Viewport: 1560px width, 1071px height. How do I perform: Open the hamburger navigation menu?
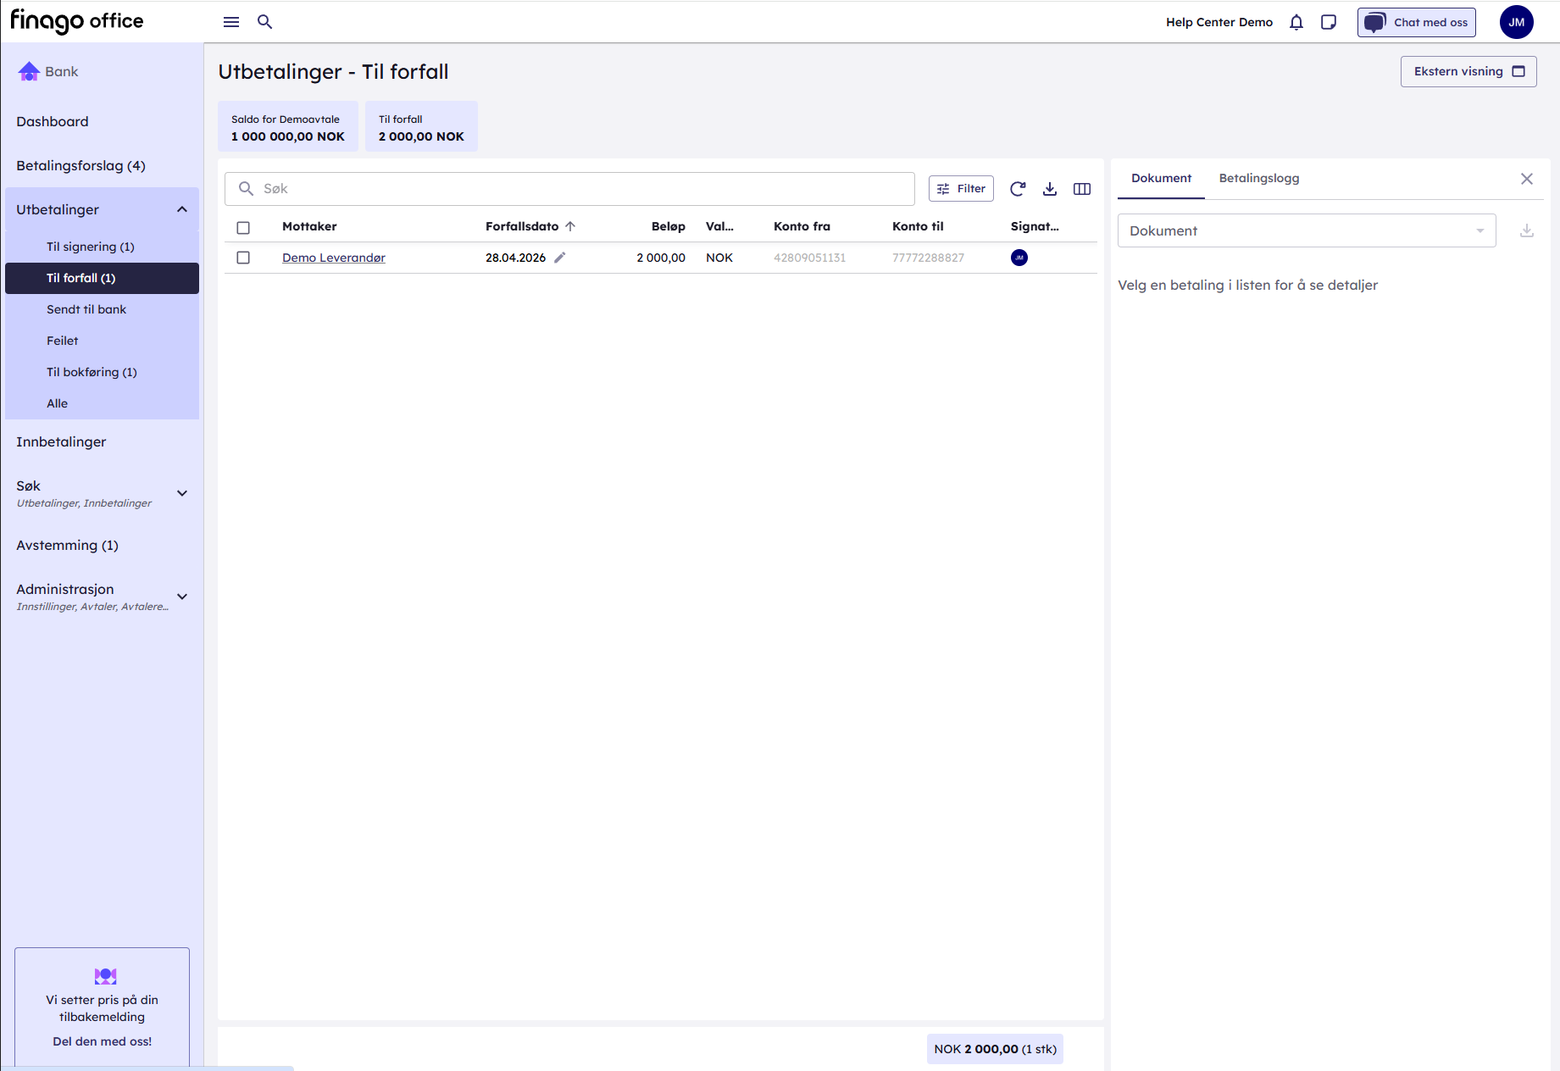[231, 22]
